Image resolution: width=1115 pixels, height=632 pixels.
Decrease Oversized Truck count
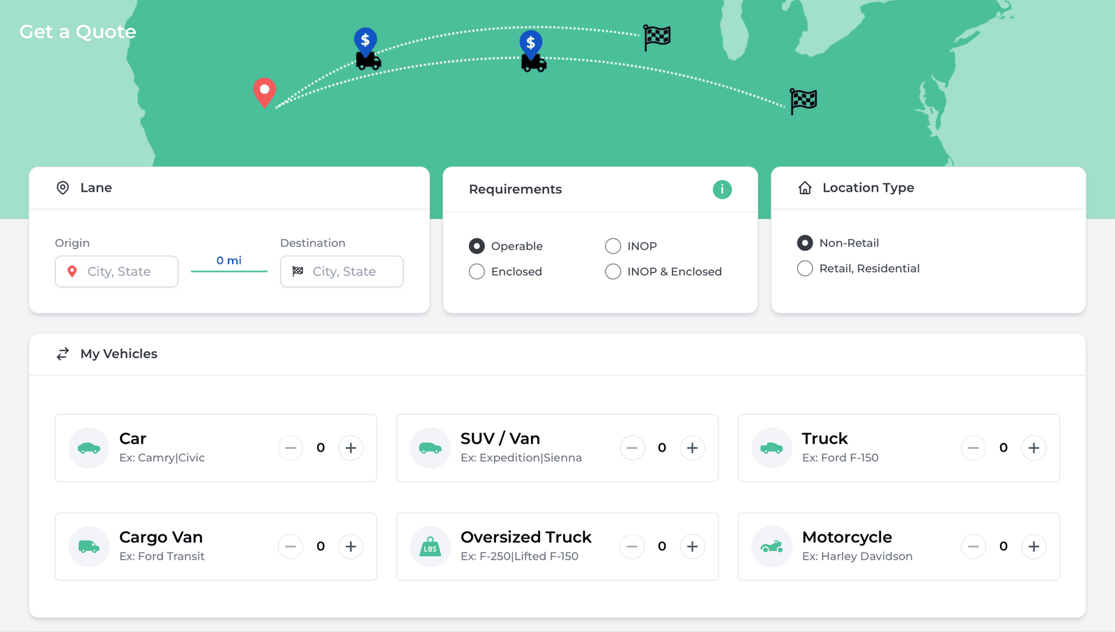tap(632, 547)
